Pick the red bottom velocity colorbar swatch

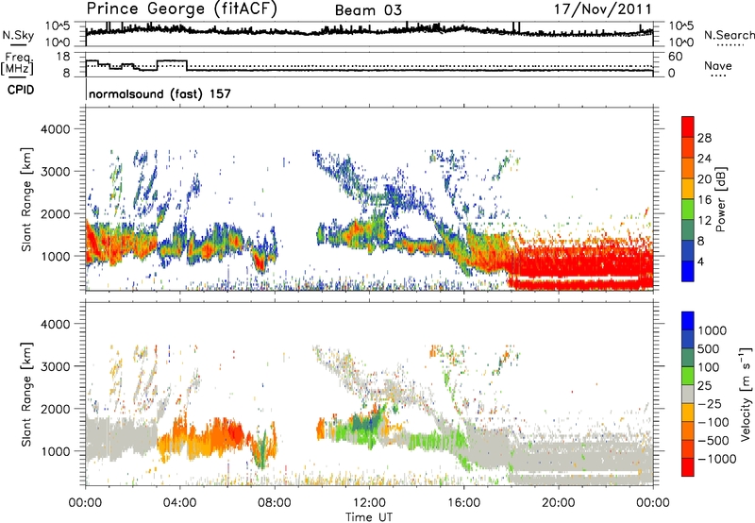688,467
